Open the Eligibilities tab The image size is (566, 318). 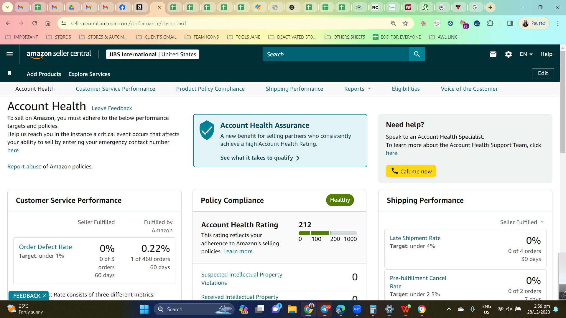(x=406, y=89)
